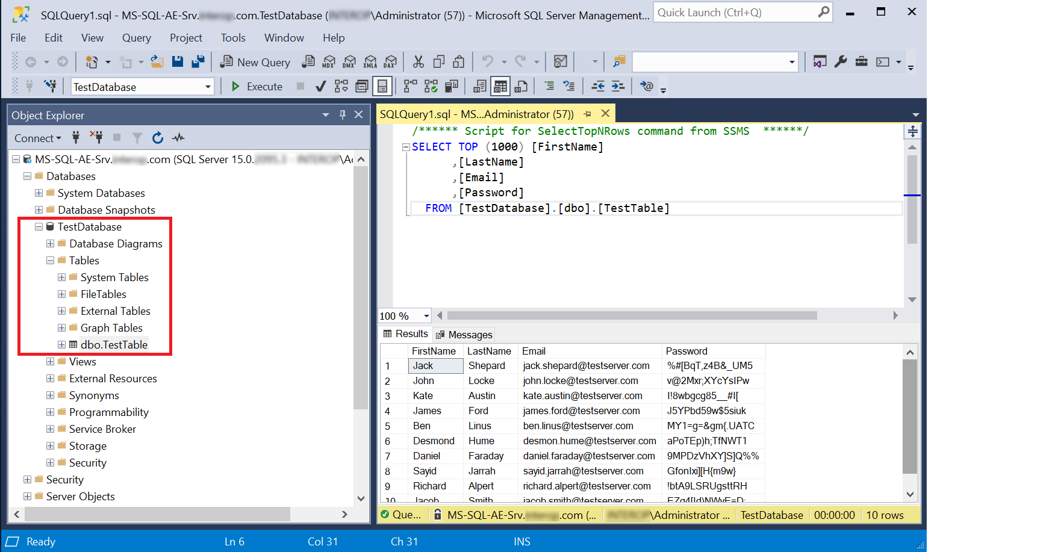This screenshot has width=1061, height=552.
Task: Open the 100 % zoom dropdown
Action: click(x=426, y=315)
